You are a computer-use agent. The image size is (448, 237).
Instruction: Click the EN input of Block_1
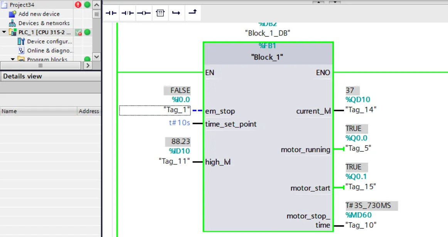click(210, 73)
